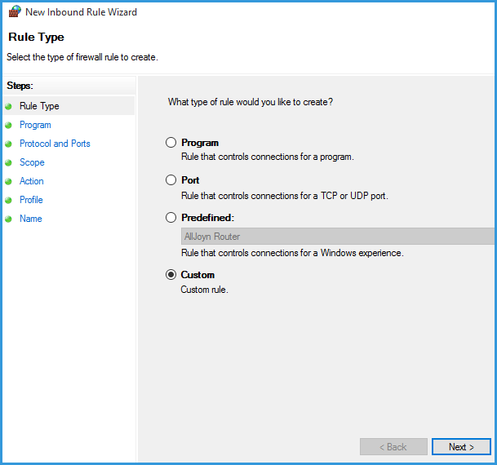497x465 pixels.
Task: Click green bullet beside Profile step
Action: [9, 200]
